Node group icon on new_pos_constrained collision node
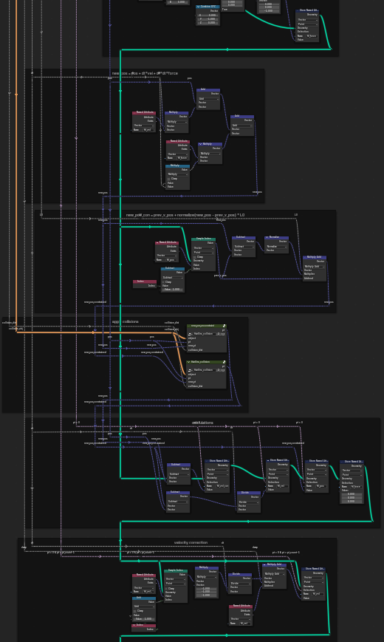The image size is (384, 642). coord(224,326)
